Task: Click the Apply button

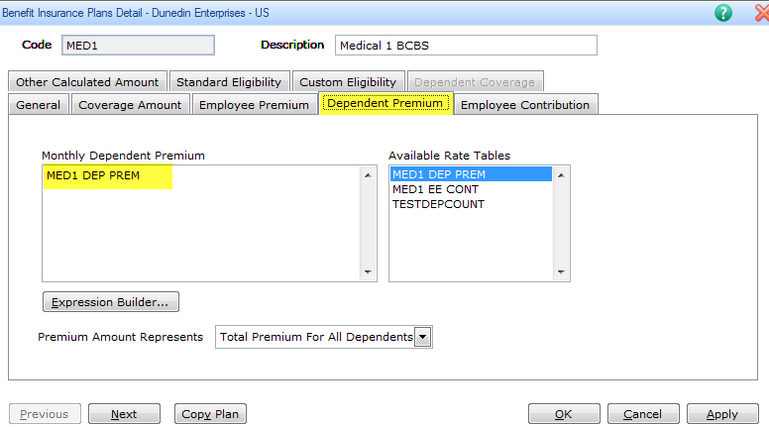Action: (722, 414)
